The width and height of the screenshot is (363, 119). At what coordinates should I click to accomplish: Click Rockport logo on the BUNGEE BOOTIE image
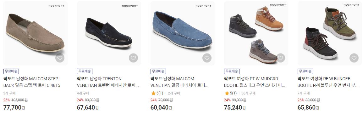pos(351,5)
